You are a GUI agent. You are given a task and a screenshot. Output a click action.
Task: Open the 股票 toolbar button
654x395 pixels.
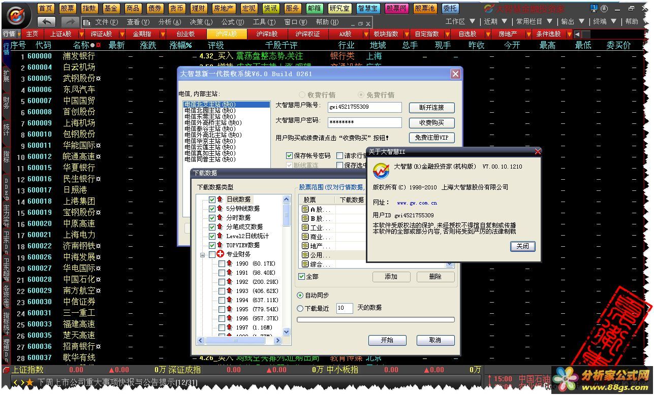tap(67, 9)
